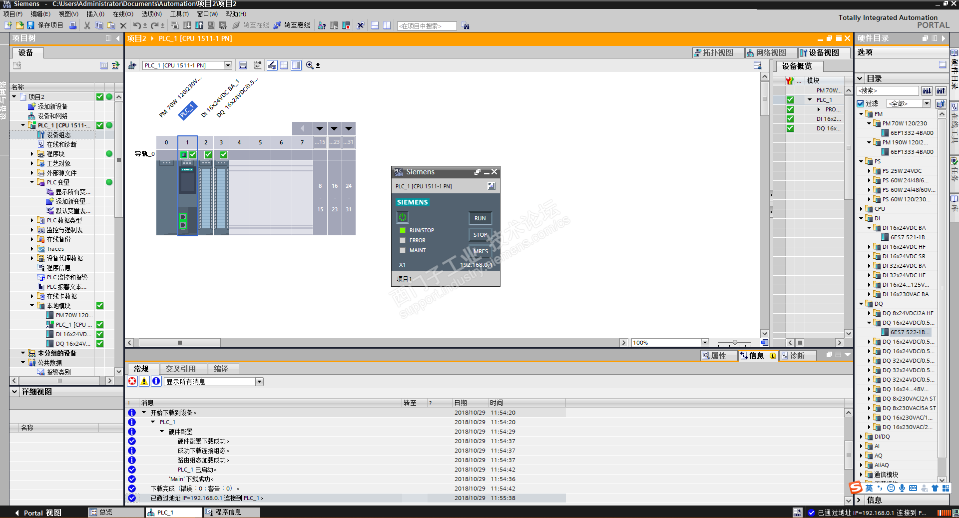The height and width of the screenshot is (518, 959).
Task: Click the DQ 16x row checkmark in device overview
Action: click(x=790, y=128)
